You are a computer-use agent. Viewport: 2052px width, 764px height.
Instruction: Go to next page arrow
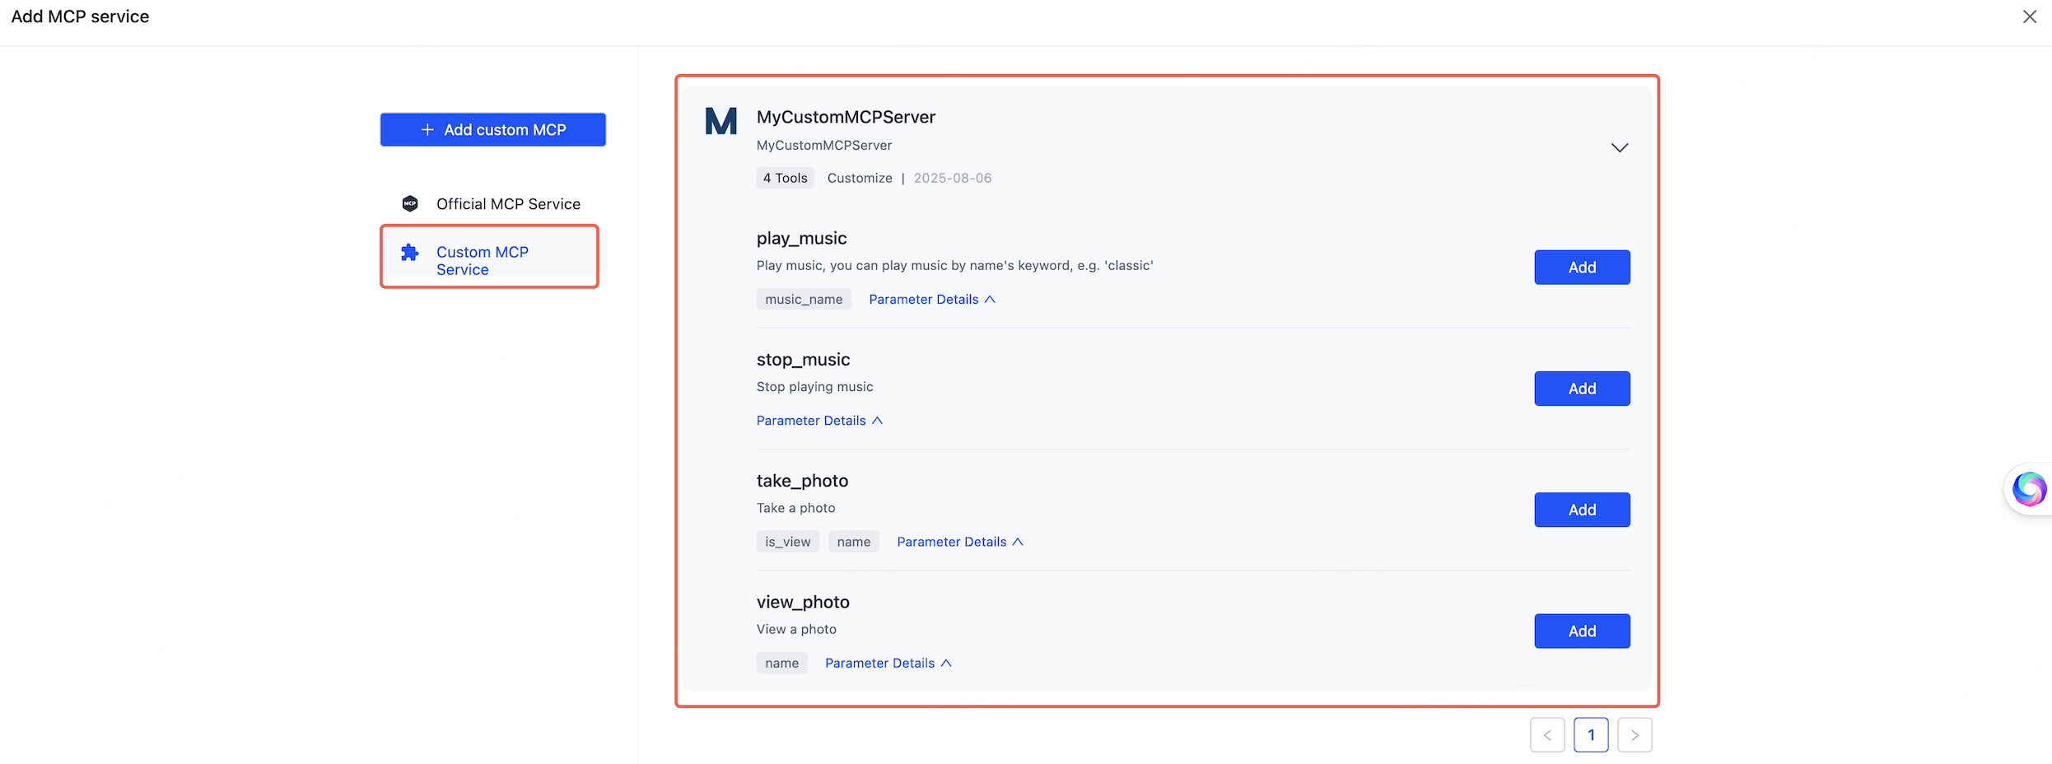click(x=1635, y=735)
